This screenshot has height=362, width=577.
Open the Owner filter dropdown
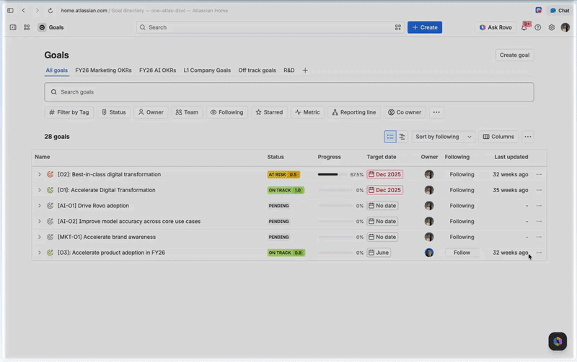151,112
